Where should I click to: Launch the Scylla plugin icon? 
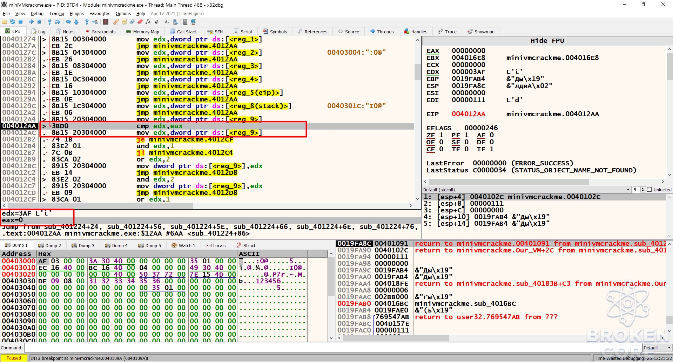[106, 22]
